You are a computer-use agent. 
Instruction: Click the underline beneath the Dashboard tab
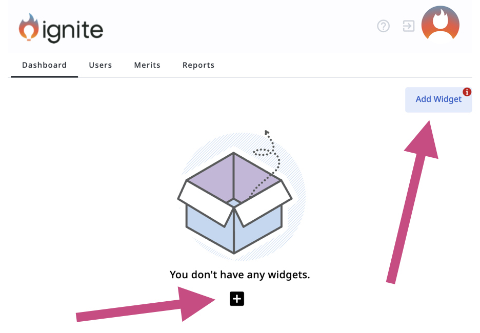(44, 76)
